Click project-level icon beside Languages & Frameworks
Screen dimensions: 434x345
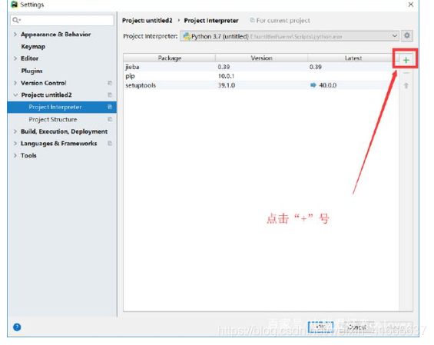pos(110,143)
